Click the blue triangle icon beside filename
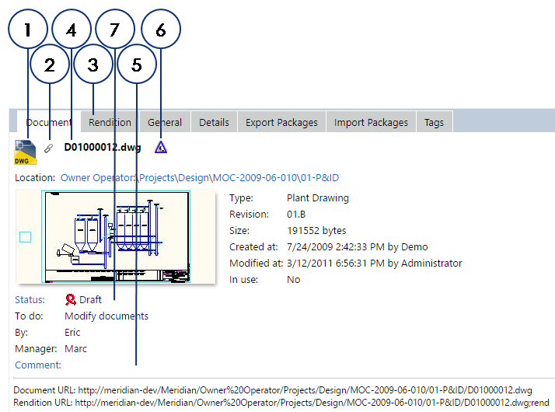This screenshot has width=555, height=412. coord(160,148)
